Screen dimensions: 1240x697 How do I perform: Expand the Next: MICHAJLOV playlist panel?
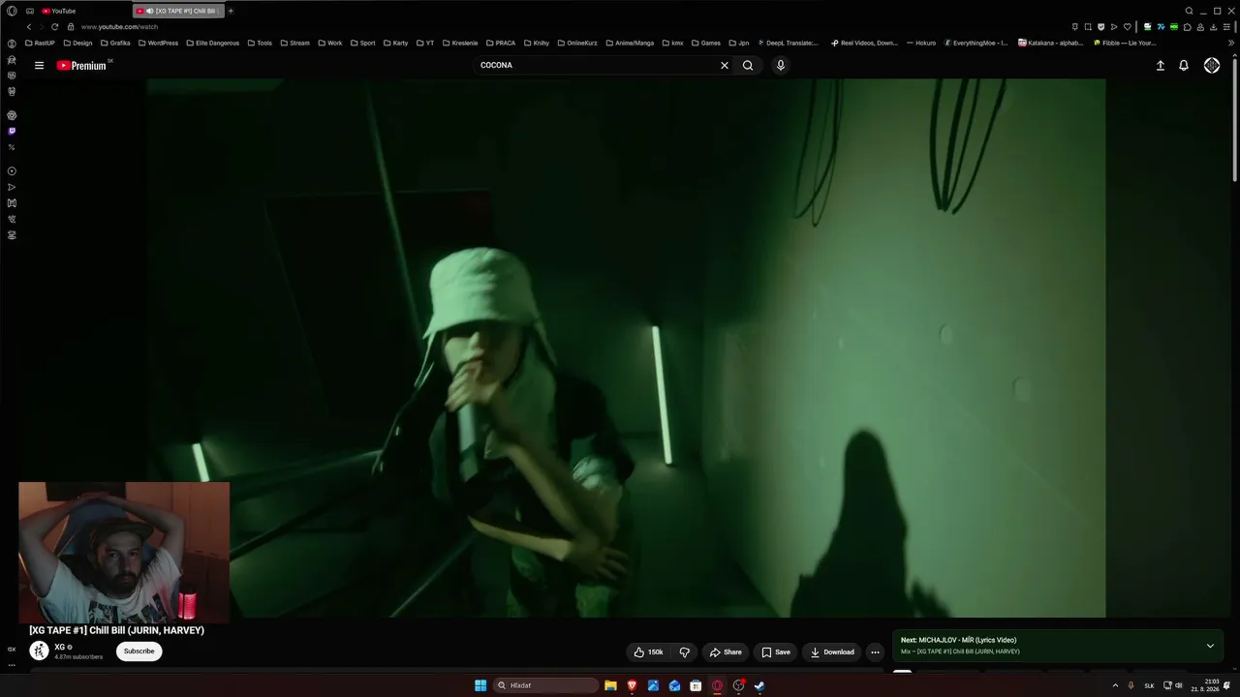pos(1210,646)
